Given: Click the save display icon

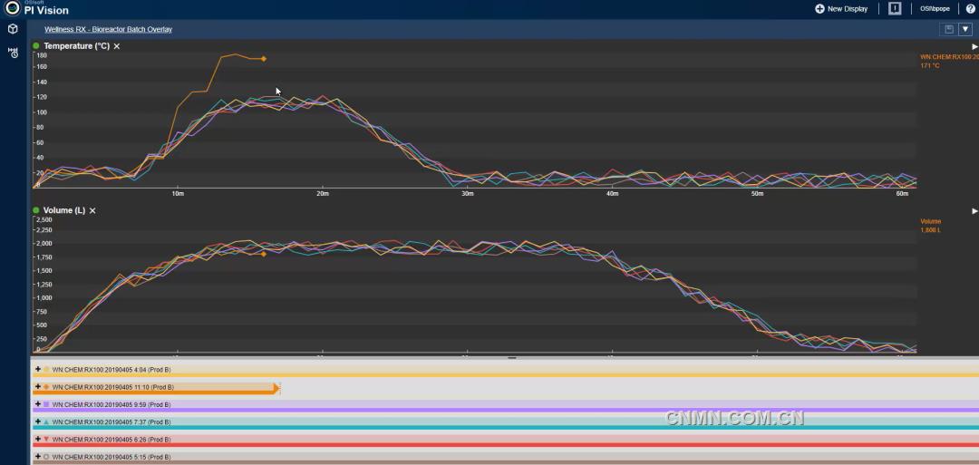Looking at the screenshot, I should coord(949,29).
